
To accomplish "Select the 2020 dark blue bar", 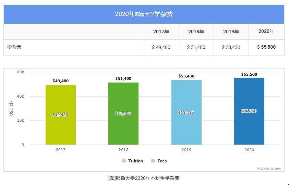I will pyautogui.click(x=249, y=111).
